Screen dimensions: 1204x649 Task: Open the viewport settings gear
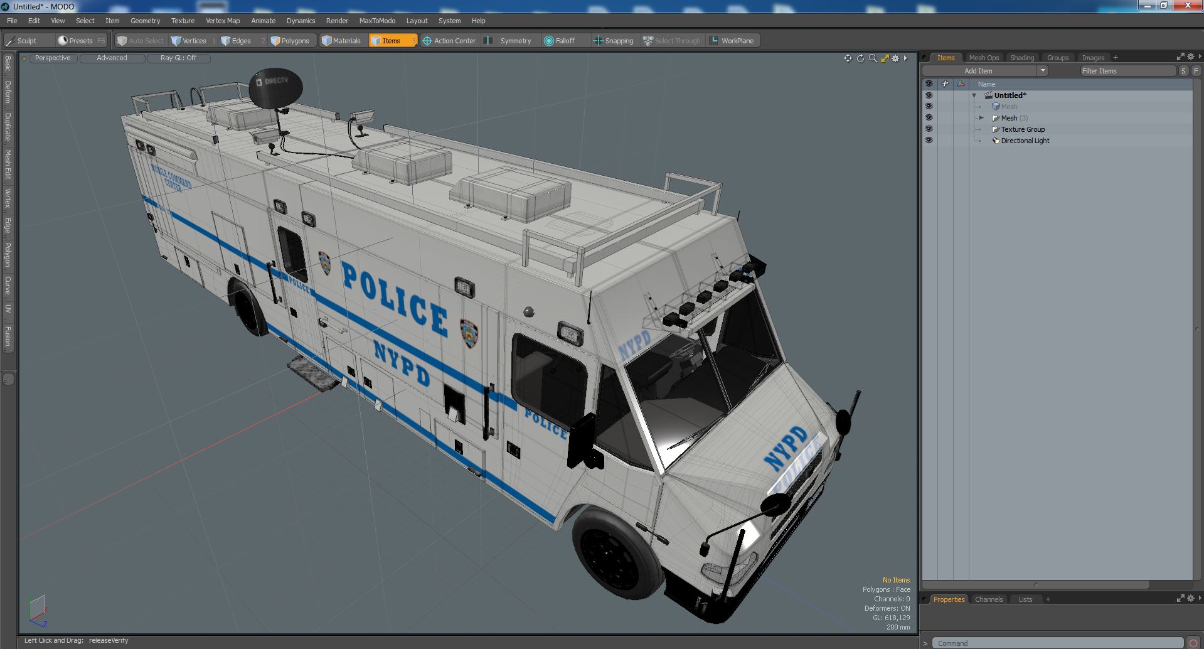[x=895, y=58]
